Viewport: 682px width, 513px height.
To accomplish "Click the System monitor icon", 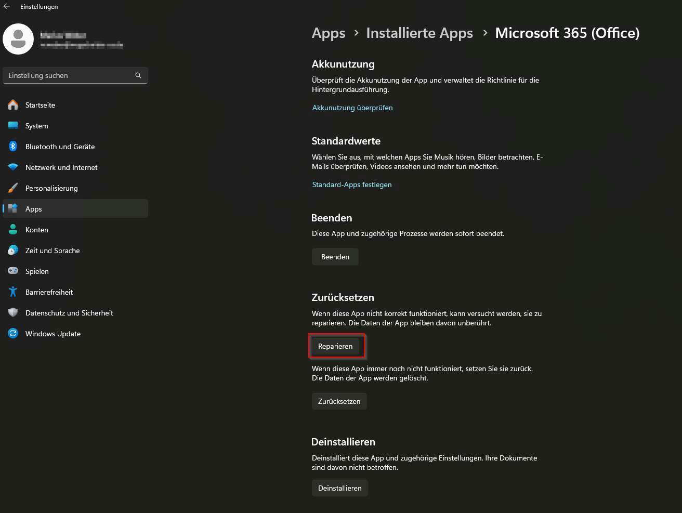I will [x=14, y=126].
